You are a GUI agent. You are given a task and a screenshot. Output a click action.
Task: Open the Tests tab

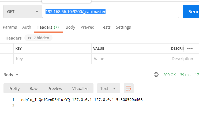pyautogui.click(x=106, y=27)
